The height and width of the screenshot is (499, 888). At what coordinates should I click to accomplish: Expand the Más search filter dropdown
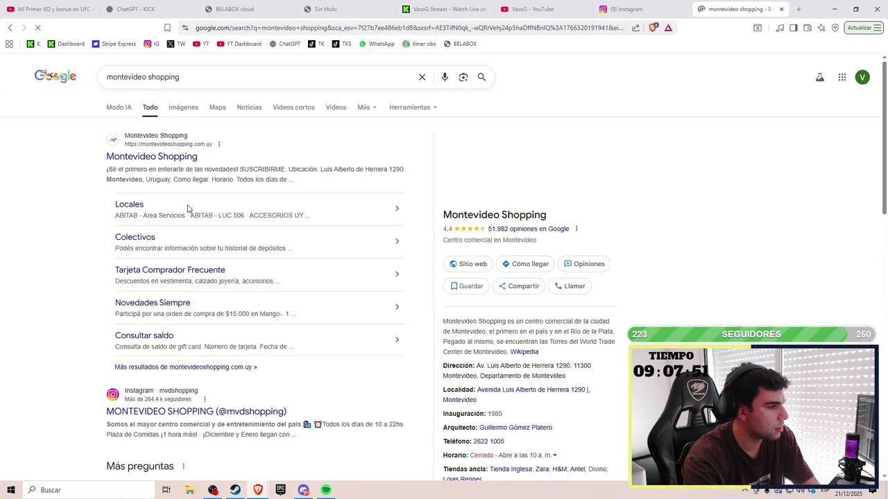point(367,107)
